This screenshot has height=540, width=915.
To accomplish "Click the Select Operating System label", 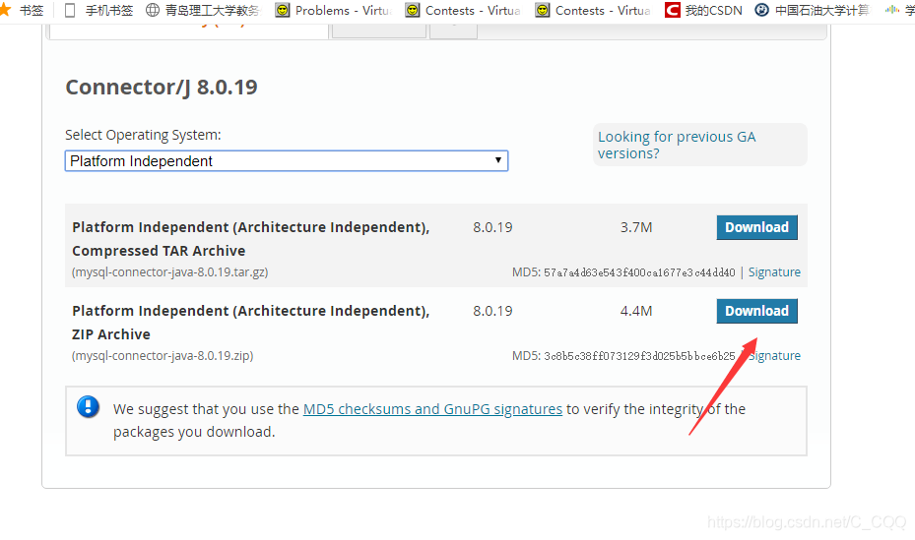I will tap(143, 135).
